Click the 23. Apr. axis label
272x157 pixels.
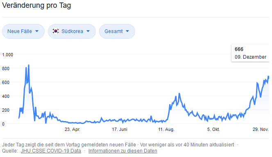[x=73, y=129]
